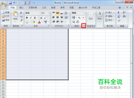Select the Format Painter brush
Screen dimensions: 134x98
21,20
